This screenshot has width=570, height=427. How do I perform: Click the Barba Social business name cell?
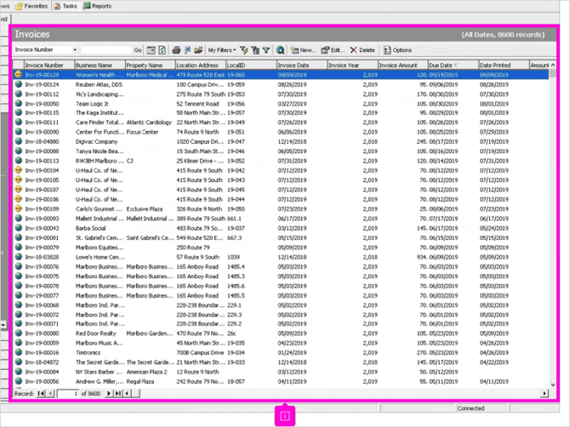point(90,228)
